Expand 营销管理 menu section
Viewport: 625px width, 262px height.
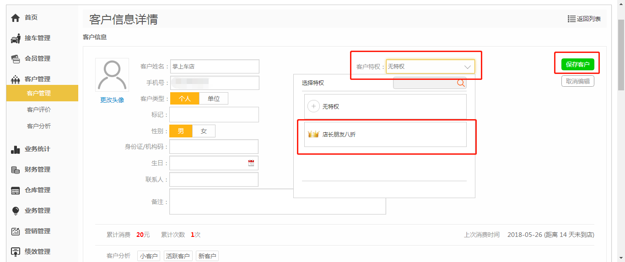pyautogui.click(x=38, y=231)
